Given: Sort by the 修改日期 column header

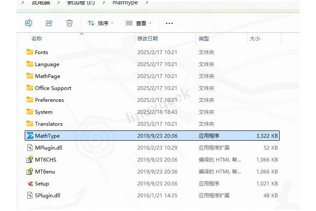Looking at the screenshot, I should tap(148, 38).
